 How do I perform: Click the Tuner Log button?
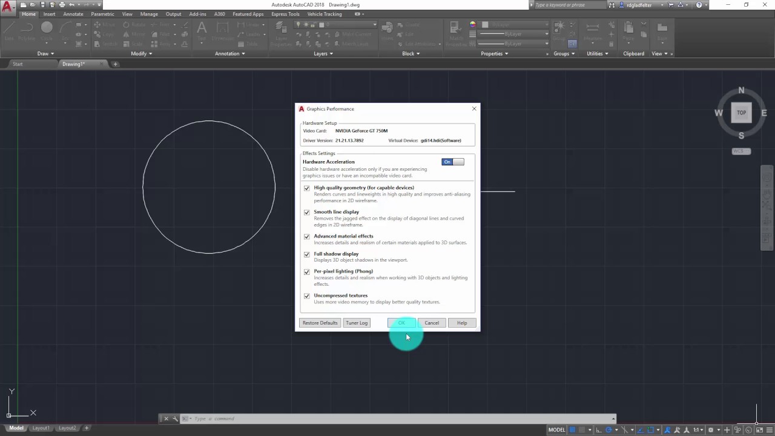point(357,323)
